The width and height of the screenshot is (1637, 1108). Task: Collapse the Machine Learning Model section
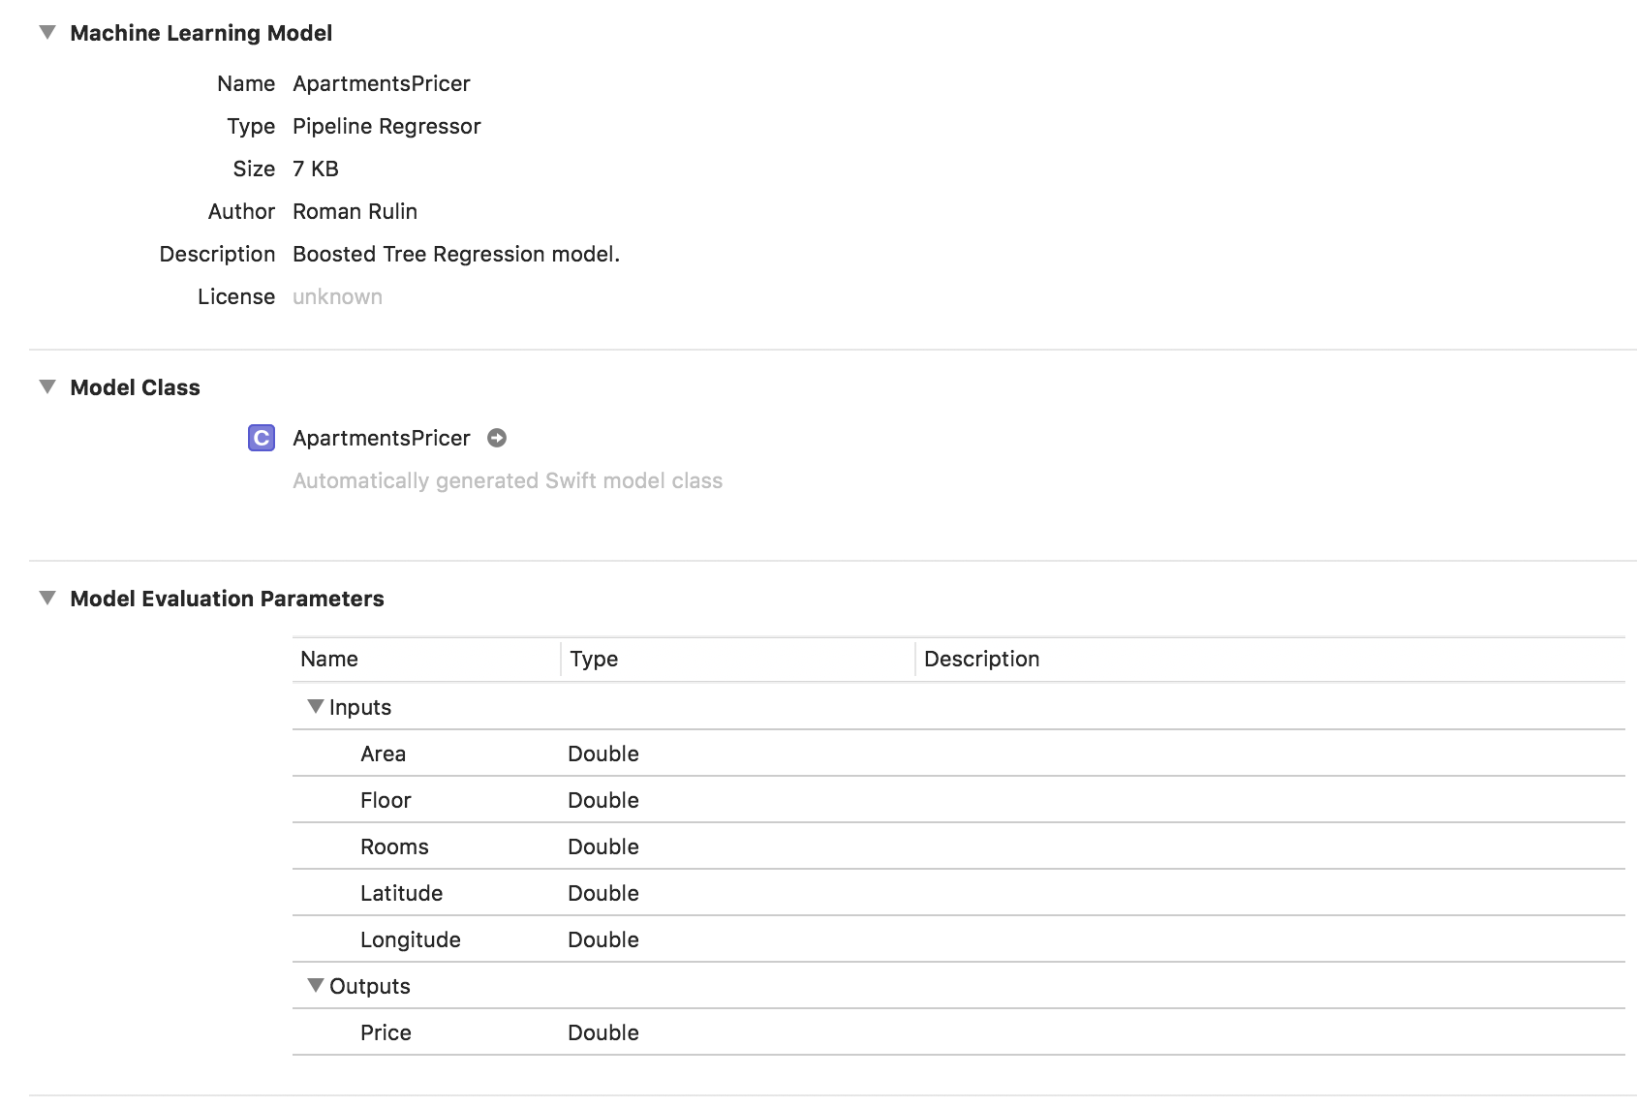[x=47, y=33]
